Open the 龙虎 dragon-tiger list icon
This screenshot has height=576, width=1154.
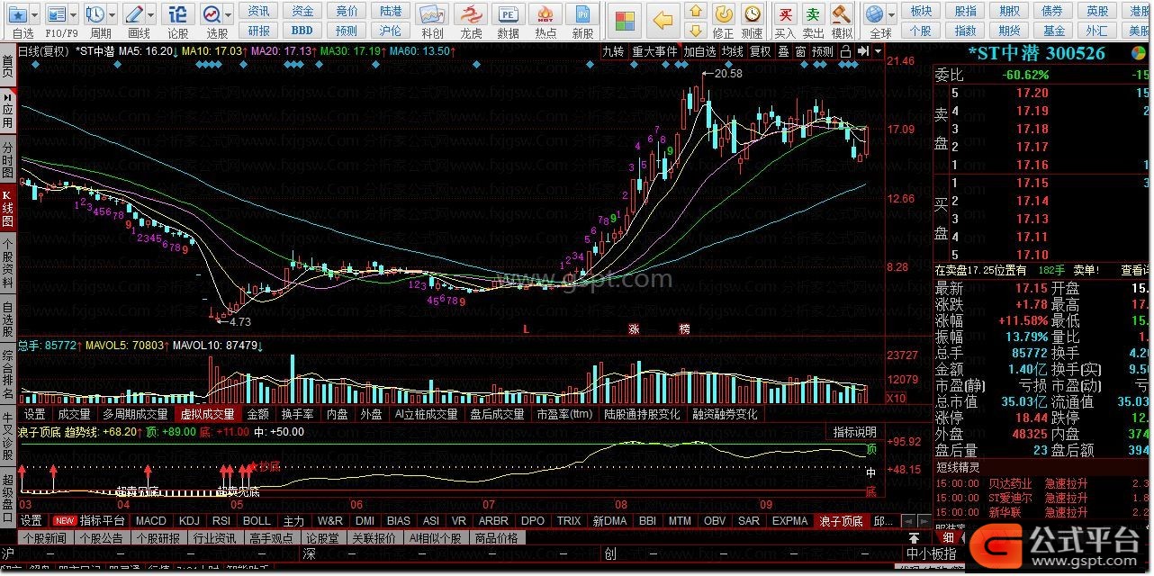tap(471, 15)
